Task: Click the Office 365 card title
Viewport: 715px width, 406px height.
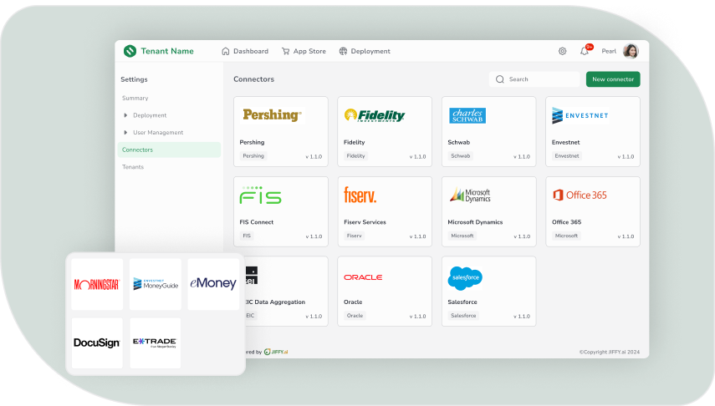Action: coord(566,222)
